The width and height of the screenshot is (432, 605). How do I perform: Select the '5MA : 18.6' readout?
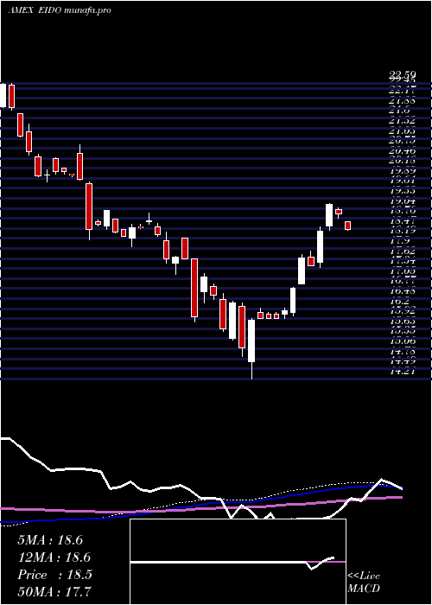point(50,540)
